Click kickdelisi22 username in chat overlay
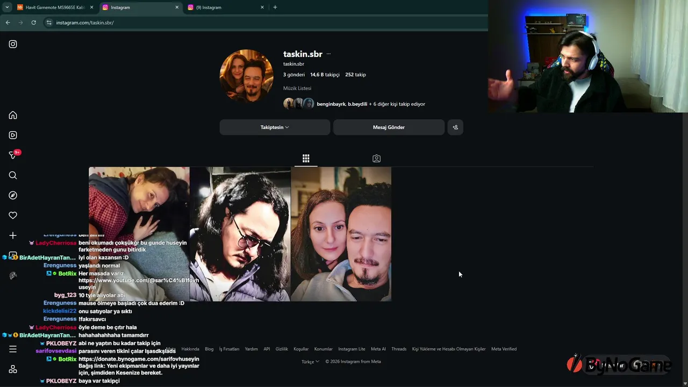Screen dimensions: 688x387 point(60,311)
